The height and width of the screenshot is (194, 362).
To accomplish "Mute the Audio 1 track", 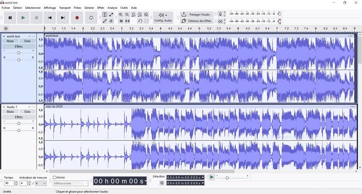I will point(10,112).
